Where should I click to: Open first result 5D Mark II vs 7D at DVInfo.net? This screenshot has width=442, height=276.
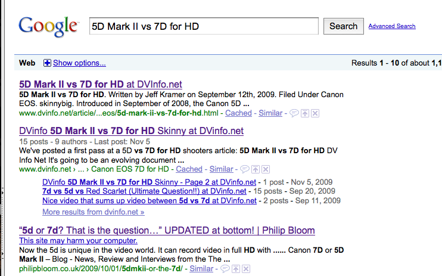point(100,84)
